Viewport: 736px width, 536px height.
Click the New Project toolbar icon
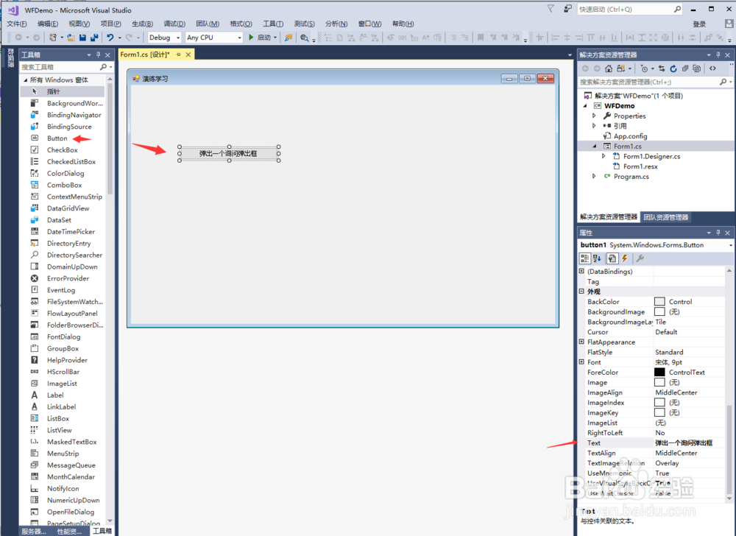(x=52, y=38)
